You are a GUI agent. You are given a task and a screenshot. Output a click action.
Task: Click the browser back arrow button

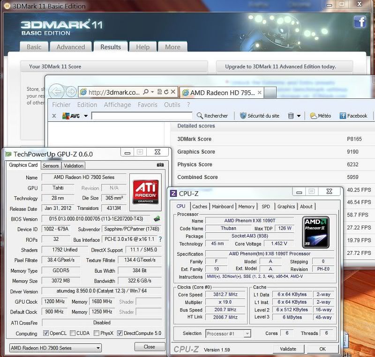tap(56, 92)
